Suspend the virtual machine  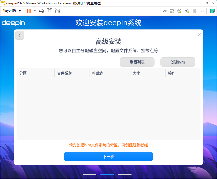pyautogui.click(x=29, y=11)
